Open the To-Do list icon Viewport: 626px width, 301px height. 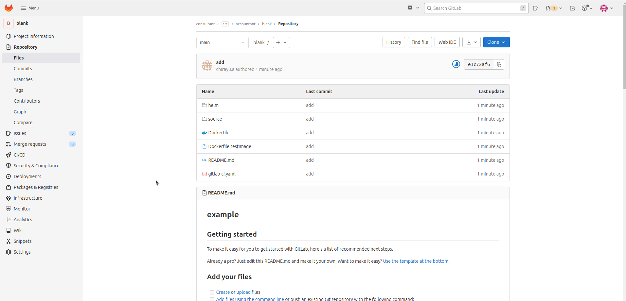(572, 8)
